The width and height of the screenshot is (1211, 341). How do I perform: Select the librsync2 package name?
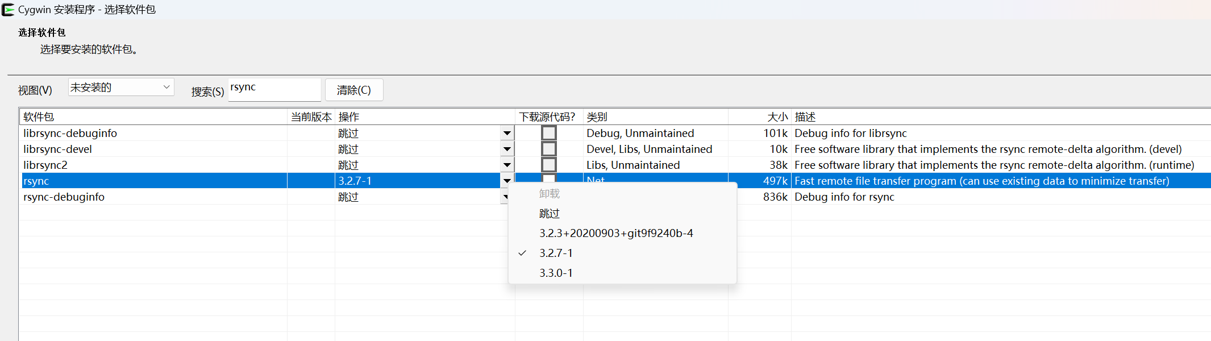tap(45, 165)
